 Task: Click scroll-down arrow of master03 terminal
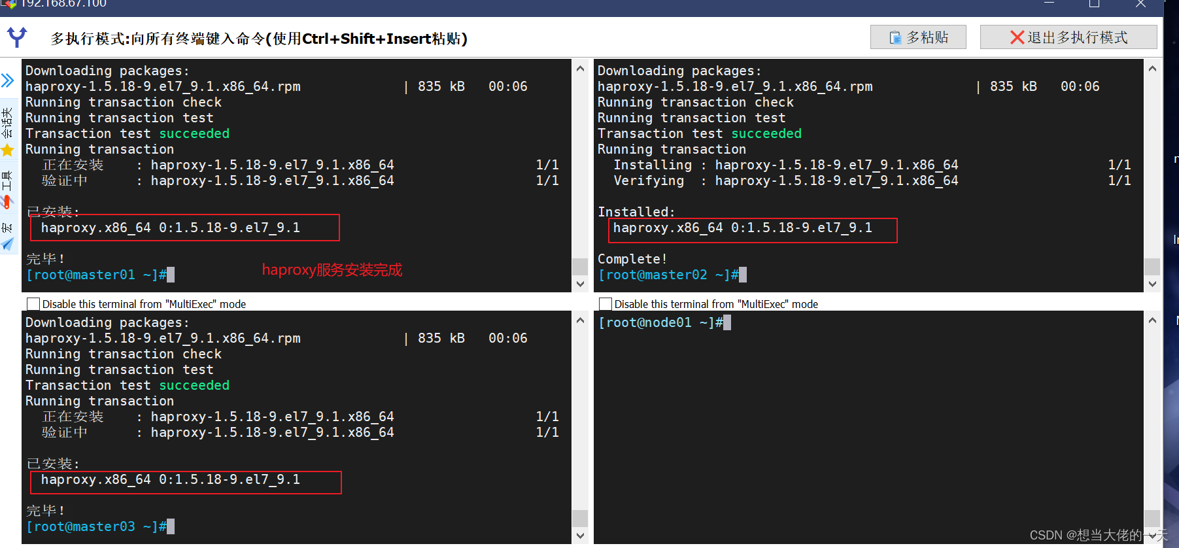coord(580,536)
